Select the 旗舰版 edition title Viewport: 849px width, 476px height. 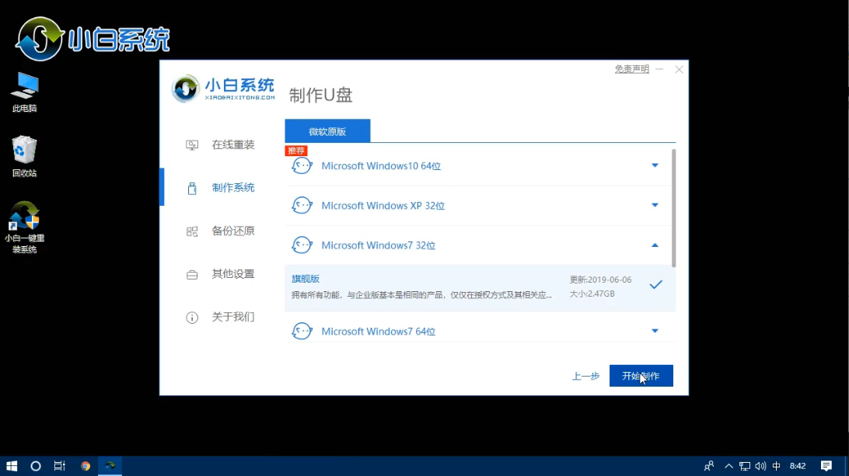pyautogui.click(x=306, y=279)
